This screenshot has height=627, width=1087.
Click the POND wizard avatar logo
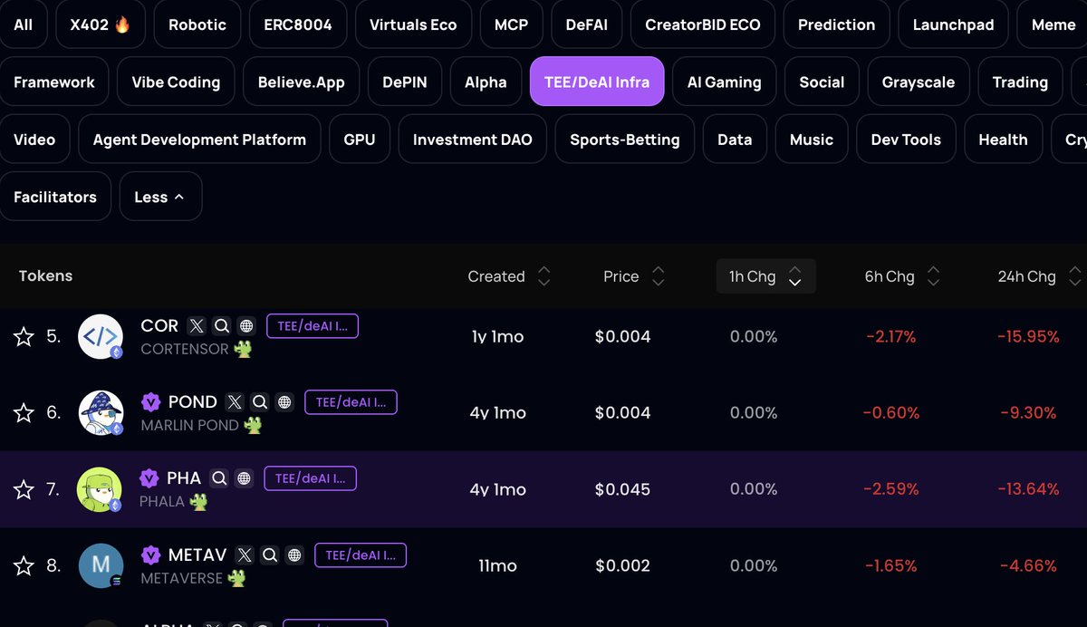tap(101, 413)
